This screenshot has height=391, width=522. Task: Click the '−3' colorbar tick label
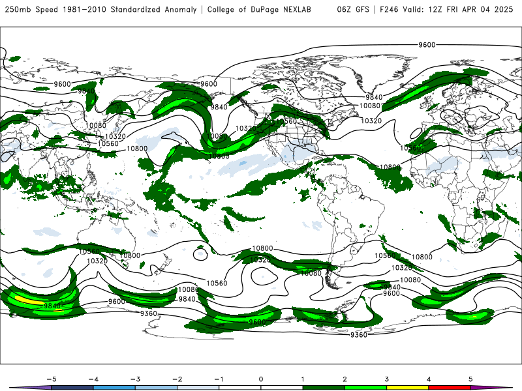pos(135,379)
